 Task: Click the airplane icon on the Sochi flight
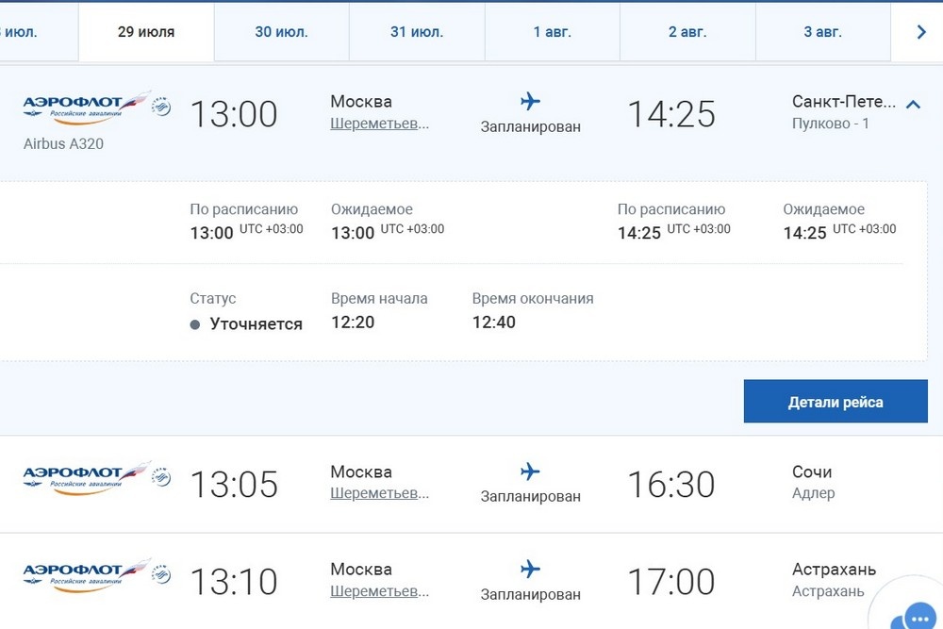pos(530,471)
